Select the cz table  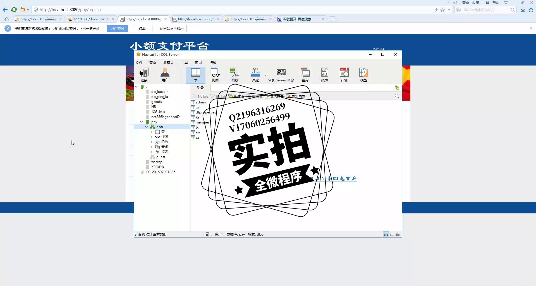(195, 107)
